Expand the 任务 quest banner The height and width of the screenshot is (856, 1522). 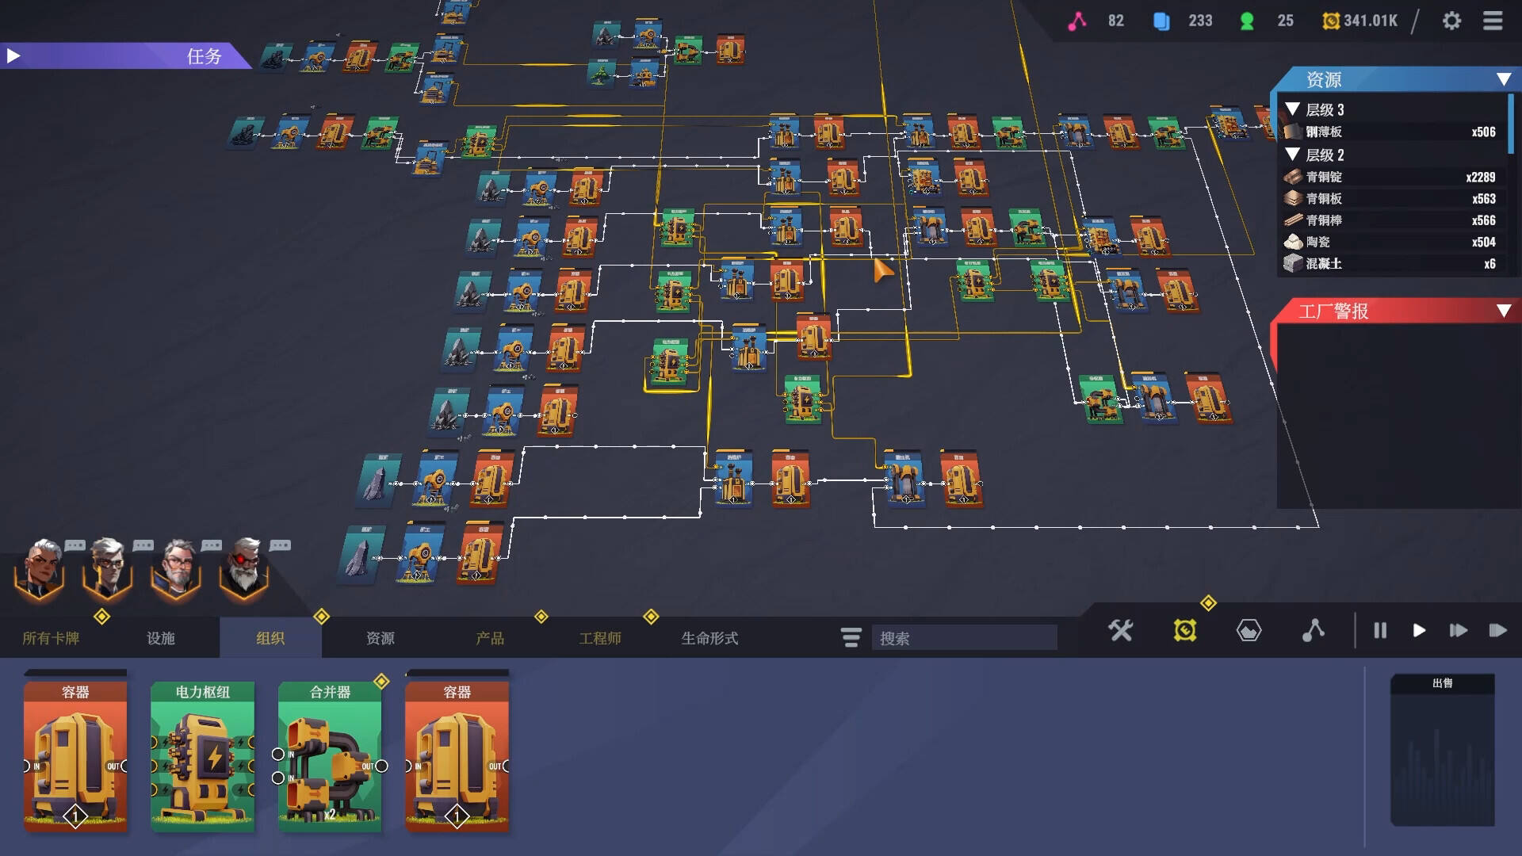pos(14,55)
